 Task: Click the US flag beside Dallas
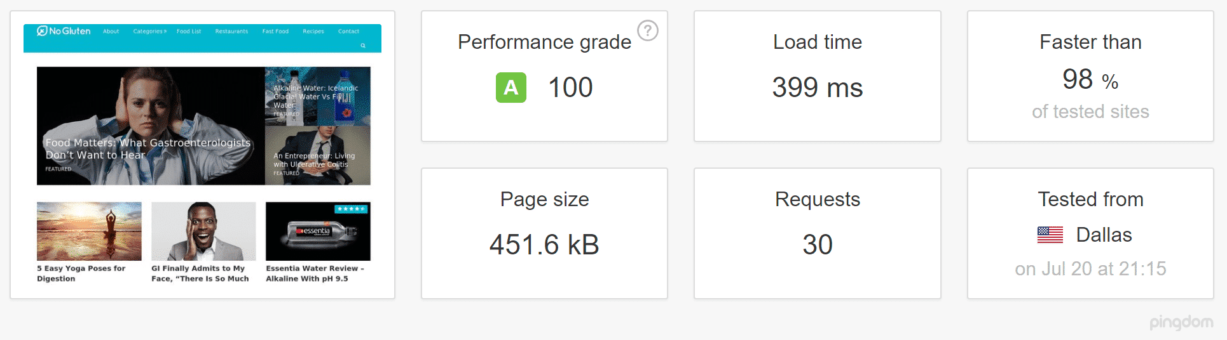[1050, 235]
